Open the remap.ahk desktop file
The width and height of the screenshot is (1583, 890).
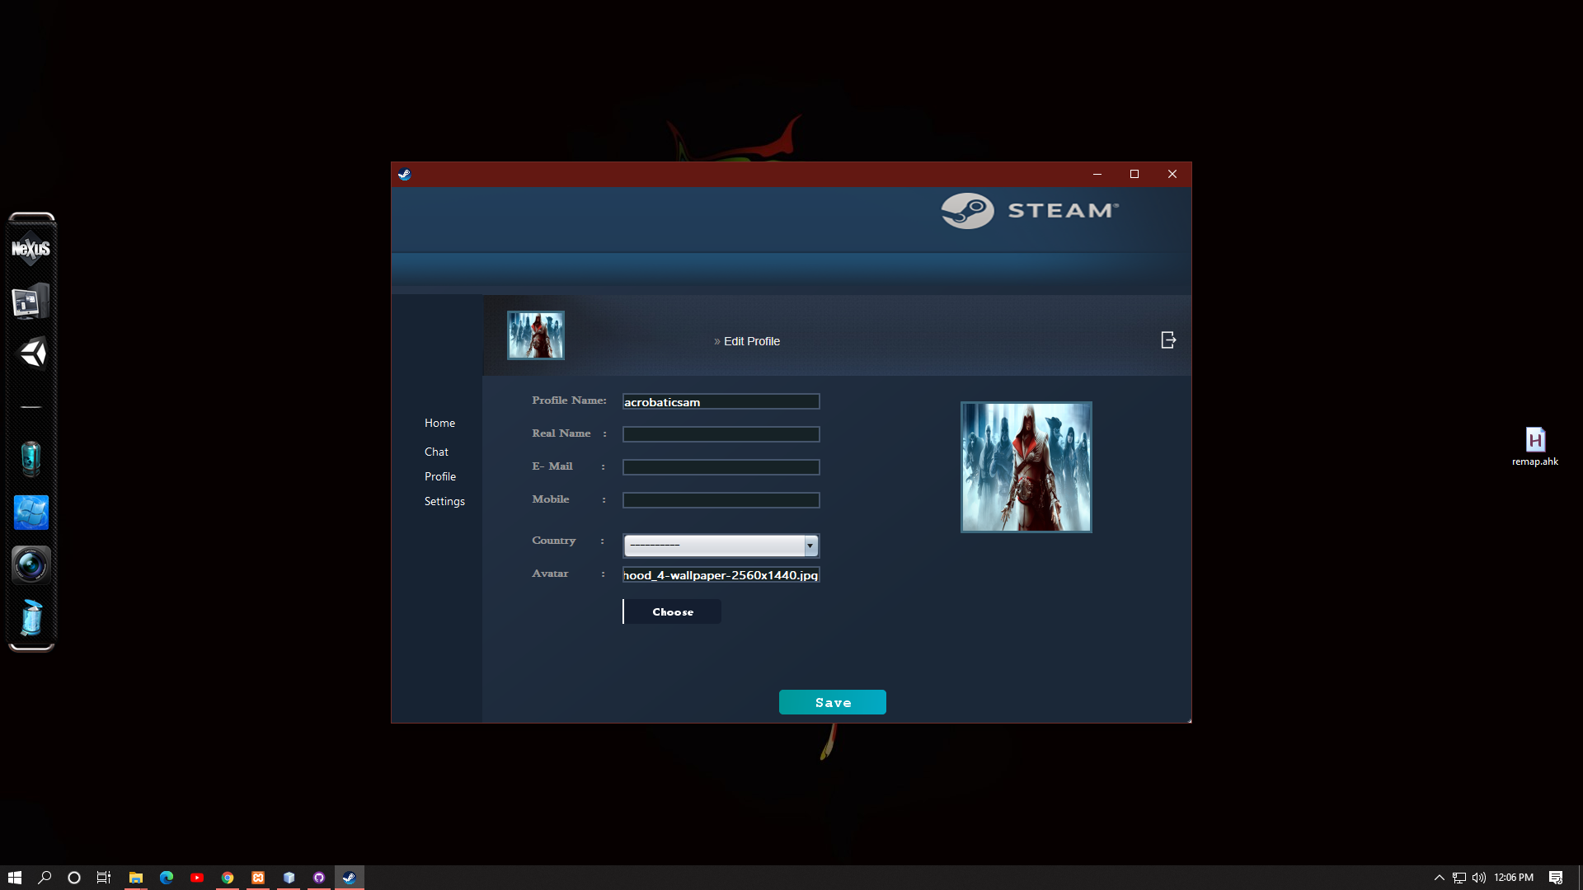pos(1535,447)
